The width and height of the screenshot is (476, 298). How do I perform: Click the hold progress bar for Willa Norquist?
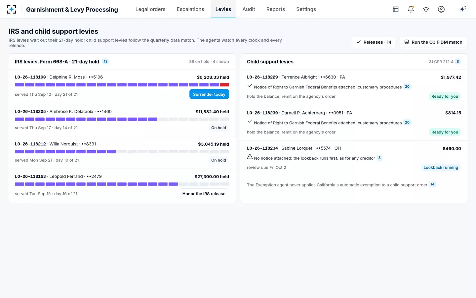[x=122, y=152]
